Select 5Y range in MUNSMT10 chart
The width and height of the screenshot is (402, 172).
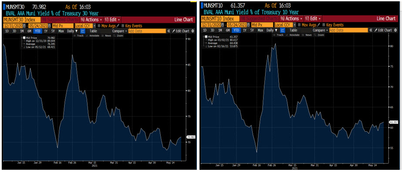252,30
